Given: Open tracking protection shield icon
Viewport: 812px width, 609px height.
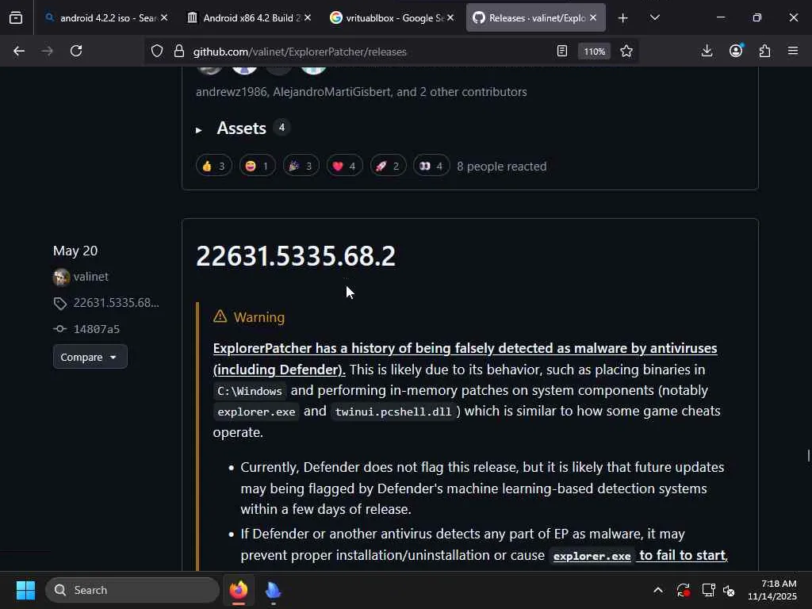Looking at the screenshot, I should (x=157, y=51).
